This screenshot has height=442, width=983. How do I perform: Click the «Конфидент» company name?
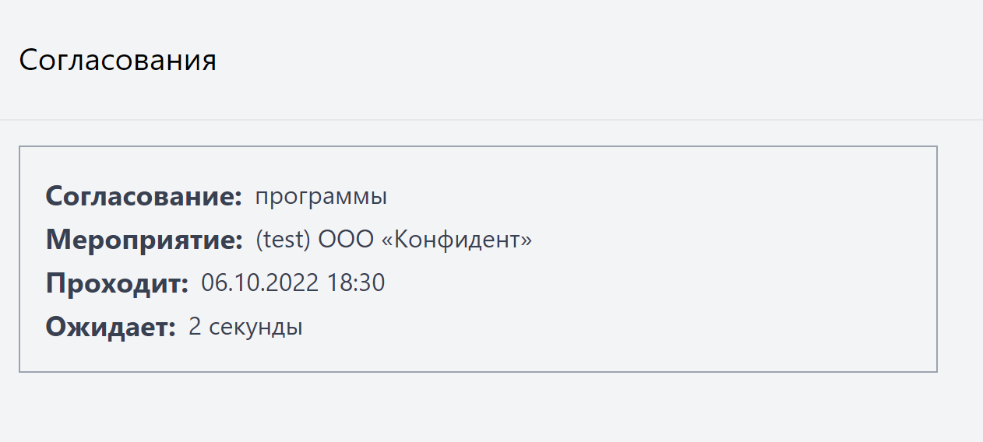click(x=456, y=240)
